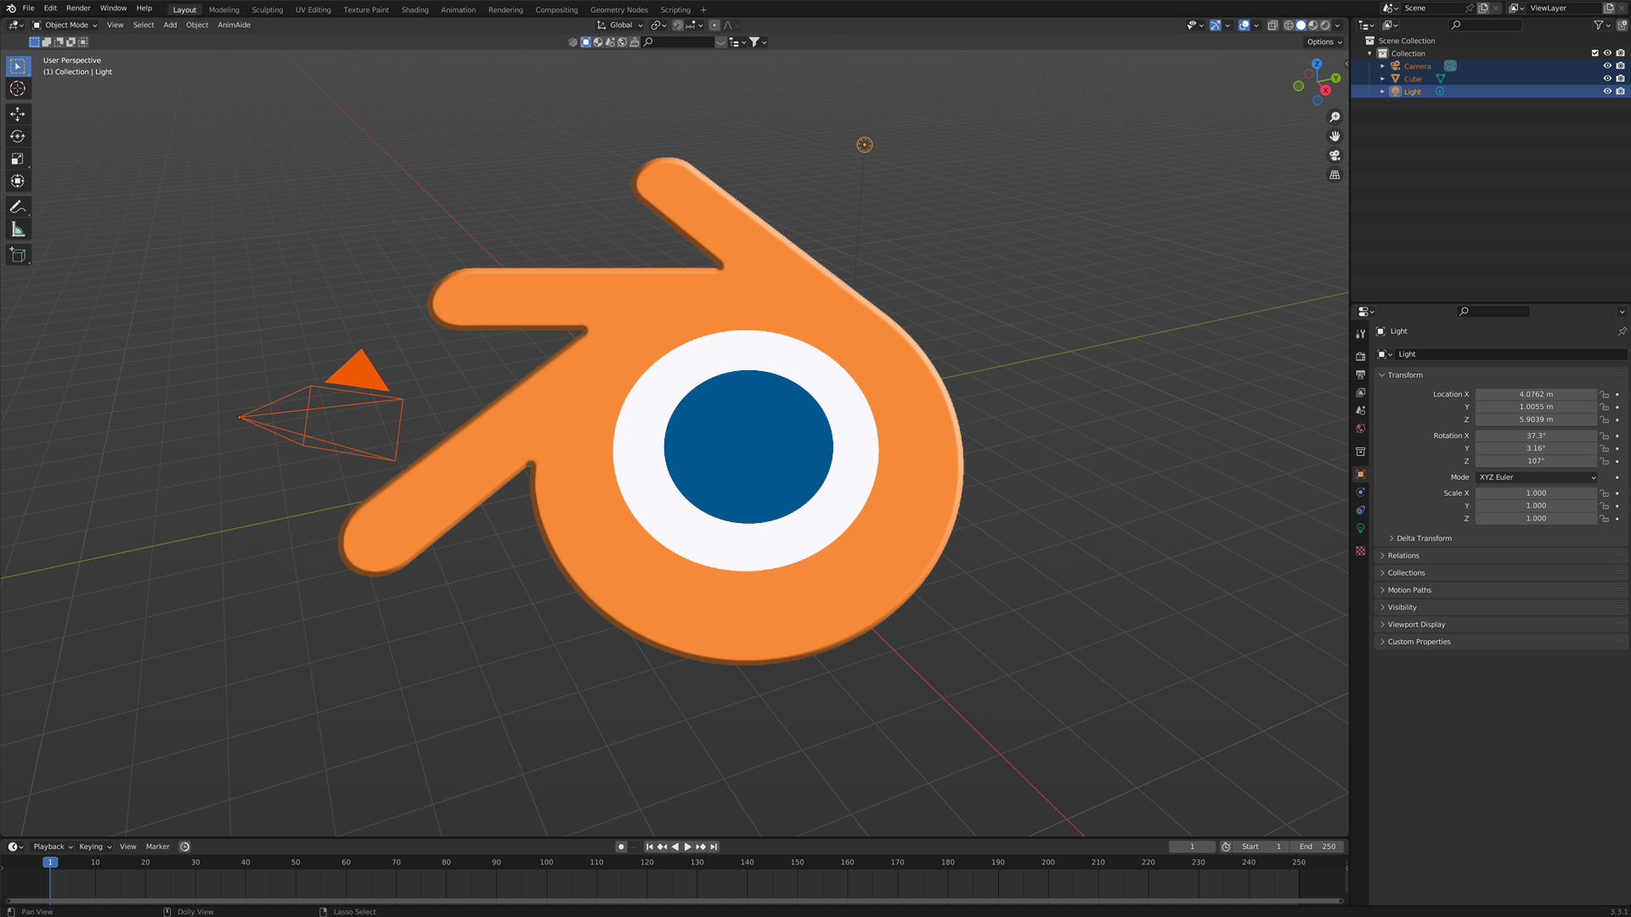This screenshot has width=1631, height=917.
Task: Open the Object Constraints properties tab
Action: tap(1360, 510)
